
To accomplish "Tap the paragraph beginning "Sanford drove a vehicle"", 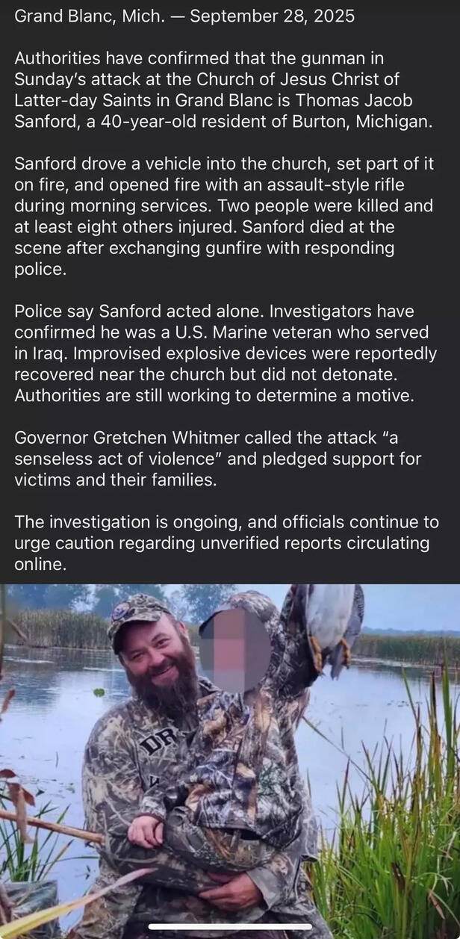I will pyautogui.click(x=223, y=216).
